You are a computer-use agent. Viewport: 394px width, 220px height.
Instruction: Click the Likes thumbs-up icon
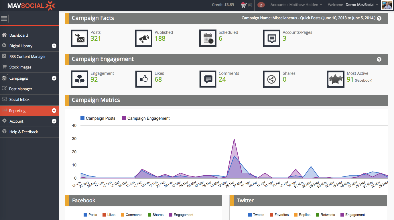tap(144, 79)
